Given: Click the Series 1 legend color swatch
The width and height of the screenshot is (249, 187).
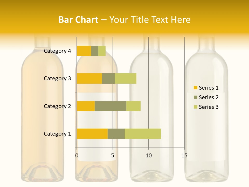Looking at the screenshot, I should coord(195,88).
